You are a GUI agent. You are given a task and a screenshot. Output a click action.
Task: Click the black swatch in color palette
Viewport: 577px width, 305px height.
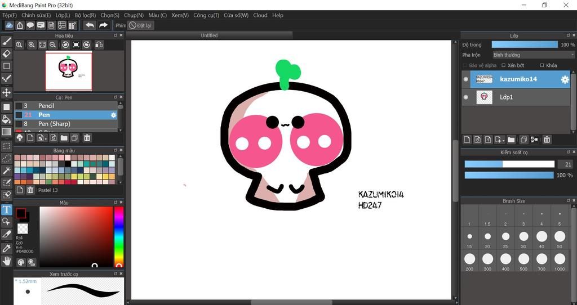pyautogui.click(x=68, y=164)
